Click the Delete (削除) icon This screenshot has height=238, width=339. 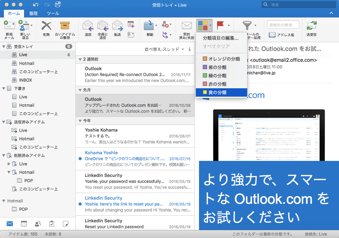coord(46,25)
